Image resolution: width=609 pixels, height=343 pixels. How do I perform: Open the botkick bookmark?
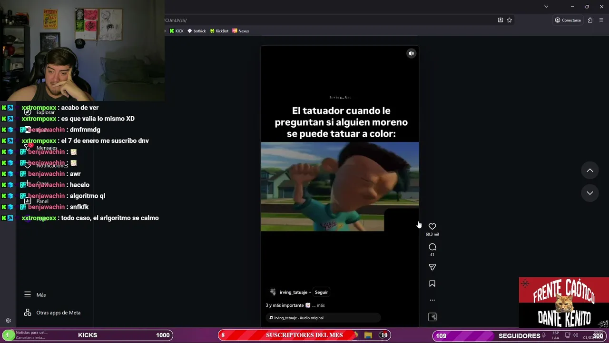(196, 31)
